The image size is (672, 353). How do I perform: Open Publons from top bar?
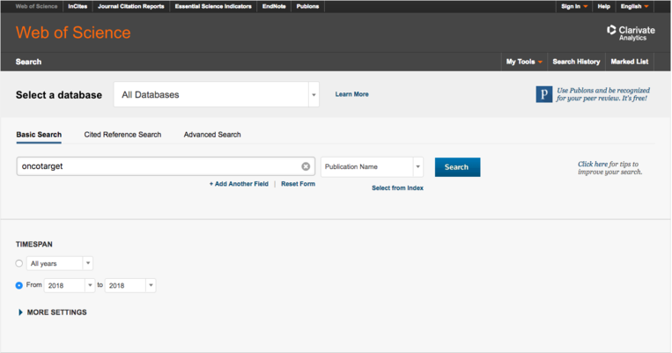pyautogui.click(x=307, y=6)
